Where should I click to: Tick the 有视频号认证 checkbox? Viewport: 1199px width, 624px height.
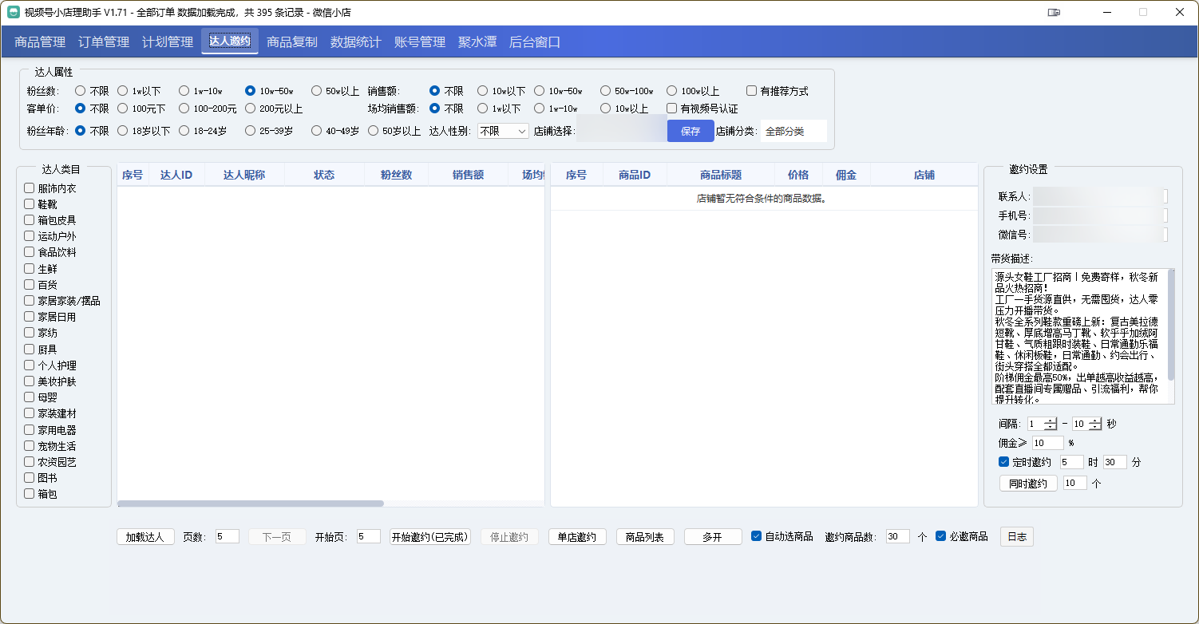pos(672,109)
